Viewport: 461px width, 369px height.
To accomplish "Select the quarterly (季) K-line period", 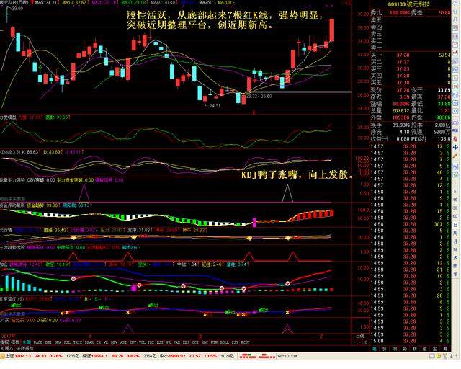I will click(x=455, y=266).
